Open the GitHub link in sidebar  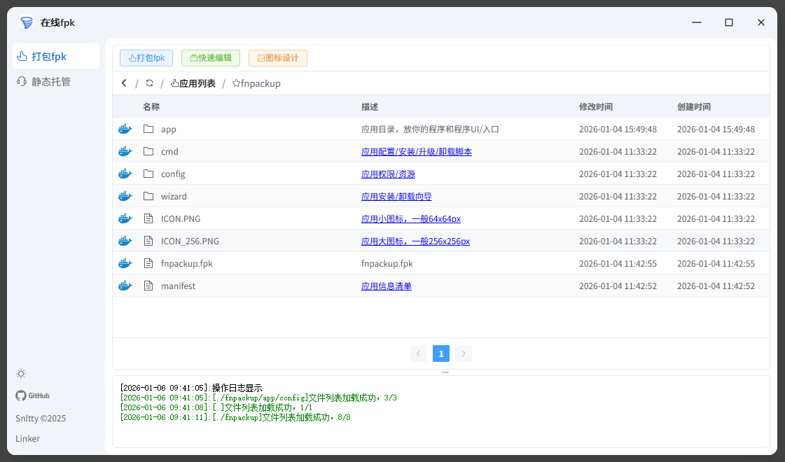click(33, 395)
